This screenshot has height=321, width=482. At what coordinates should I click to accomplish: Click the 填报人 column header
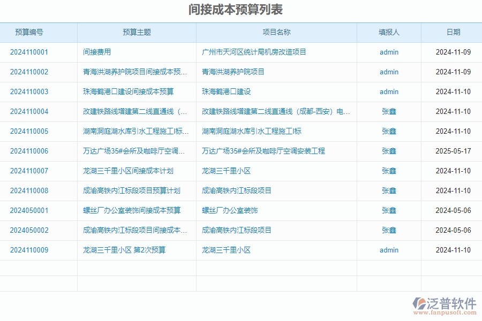click(389, 32)
